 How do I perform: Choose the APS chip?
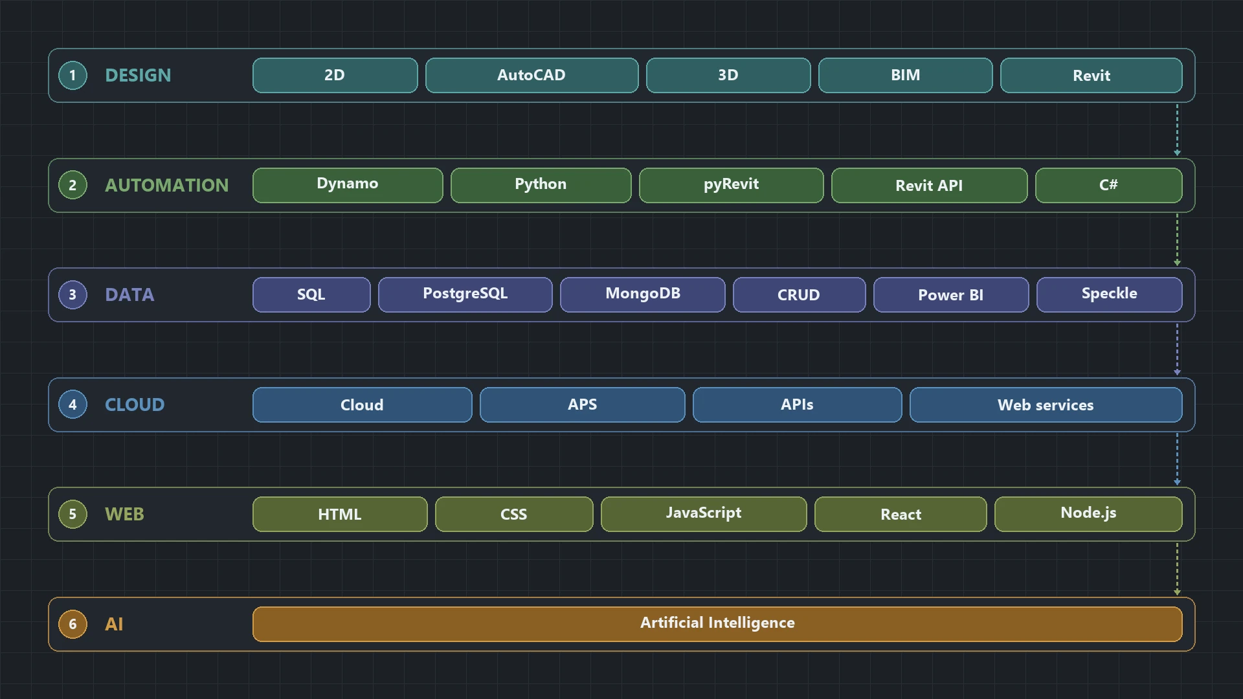(583, 405)
